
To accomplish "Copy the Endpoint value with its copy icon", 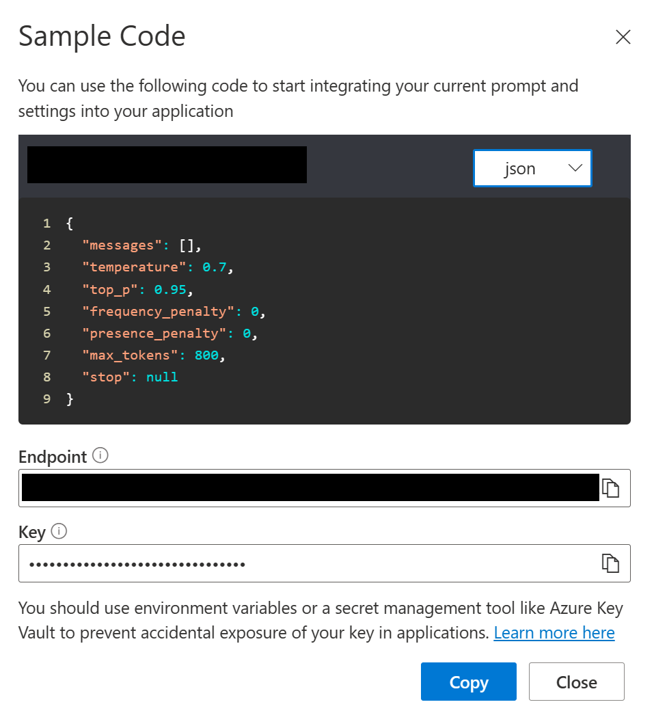I will click(x=610, y=488).
